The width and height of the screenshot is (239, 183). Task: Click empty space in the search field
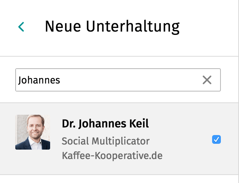click(130, 80)
